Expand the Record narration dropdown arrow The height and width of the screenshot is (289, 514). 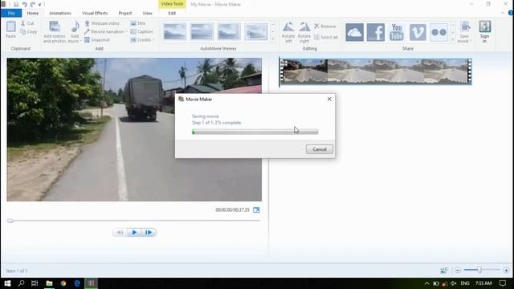127,32
